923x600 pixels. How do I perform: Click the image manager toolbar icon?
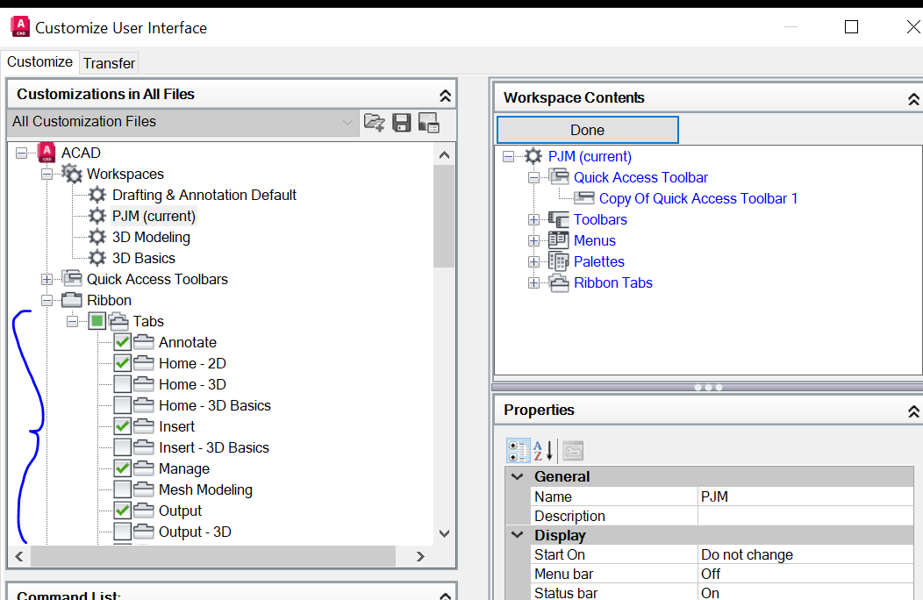[x=428, y=123]
